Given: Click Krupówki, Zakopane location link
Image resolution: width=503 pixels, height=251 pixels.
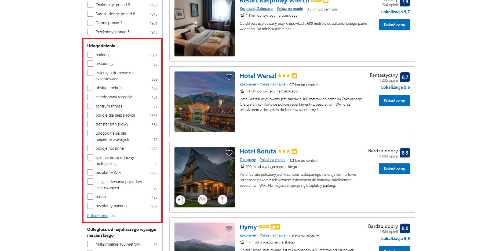Looking at the screenshot, I should 256,9.
